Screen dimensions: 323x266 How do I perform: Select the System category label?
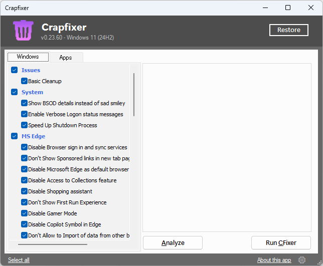[x=32, y=92]
